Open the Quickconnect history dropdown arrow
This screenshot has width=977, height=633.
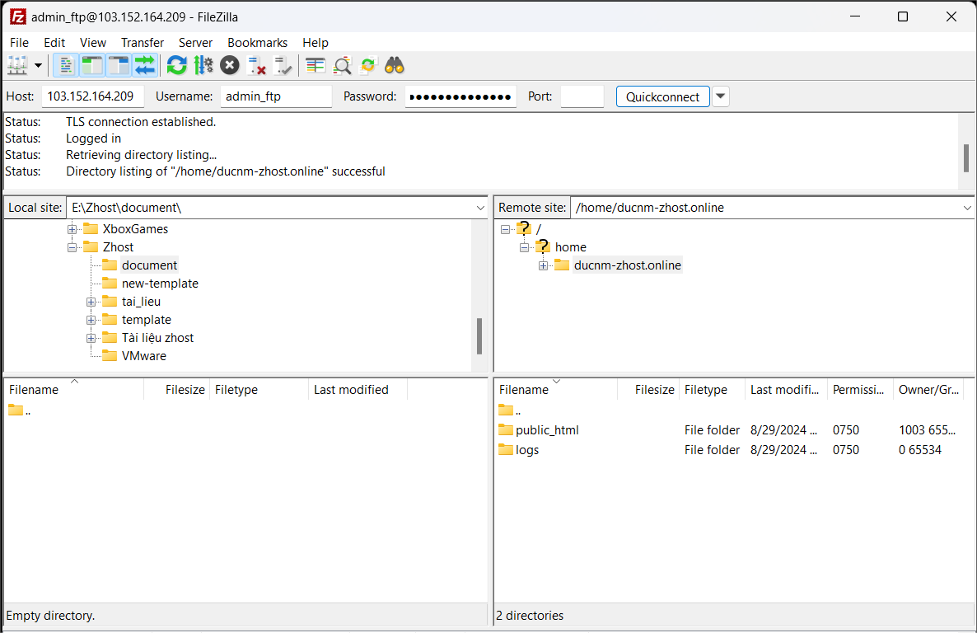click(721, 96)
